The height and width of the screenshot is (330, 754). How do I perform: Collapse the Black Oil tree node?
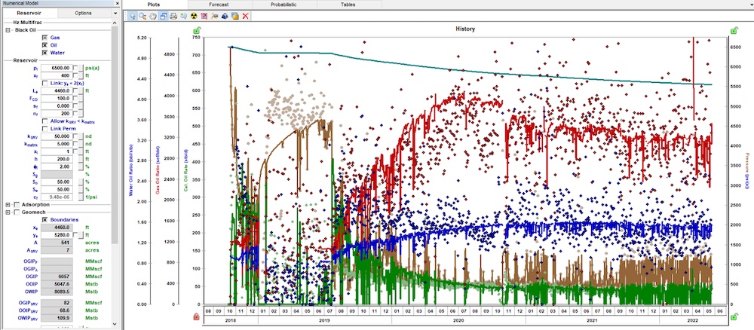point(8,30)
